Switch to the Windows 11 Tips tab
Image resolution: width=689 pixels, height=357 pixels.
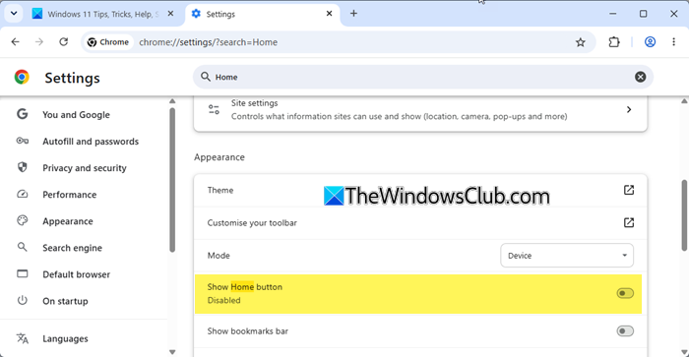click(x=102, y=14)
